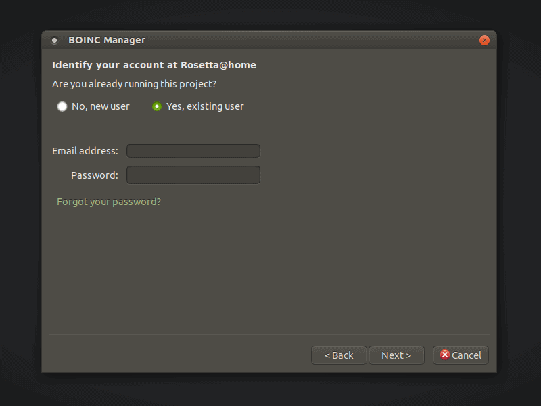Select the "No, new user" radio button
541x406 pixels.
tap(62, 106)
